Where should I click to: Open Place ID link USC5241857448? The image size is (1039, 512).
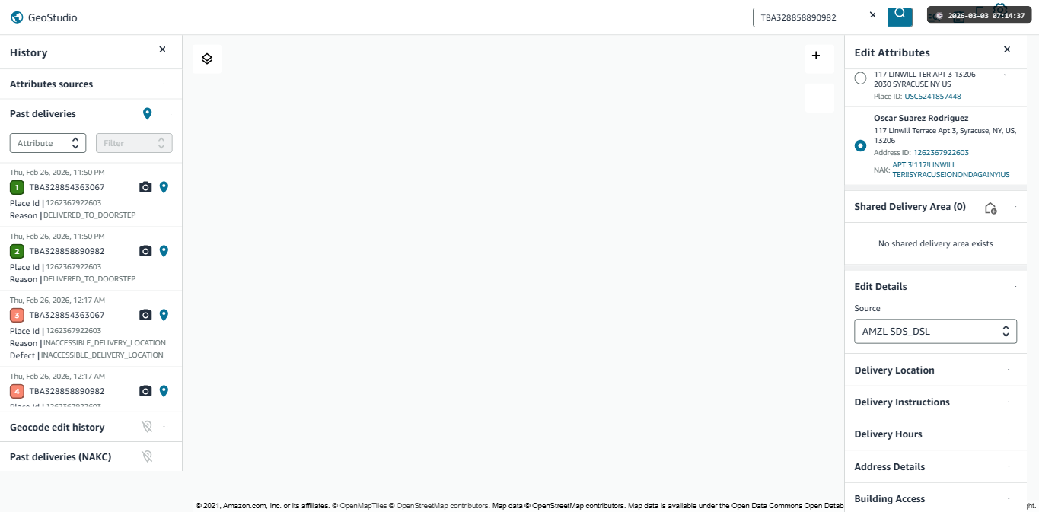tap(932, 97)
